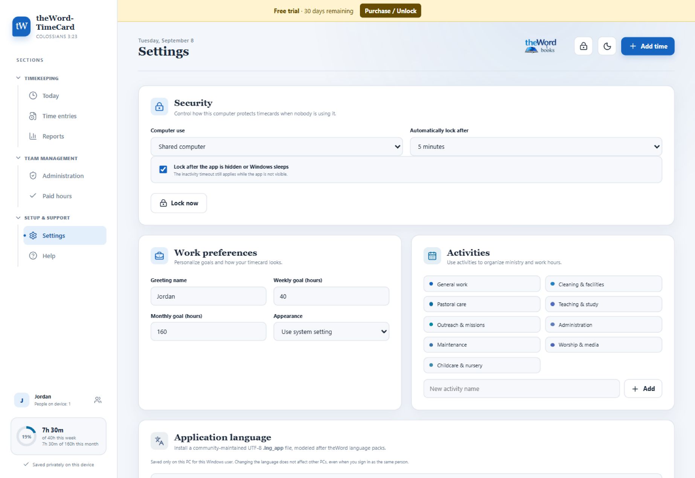The width and height of the screenshot is (695, 478).
Task: Click the Greeting name field
Action: (x=209, y=296)
